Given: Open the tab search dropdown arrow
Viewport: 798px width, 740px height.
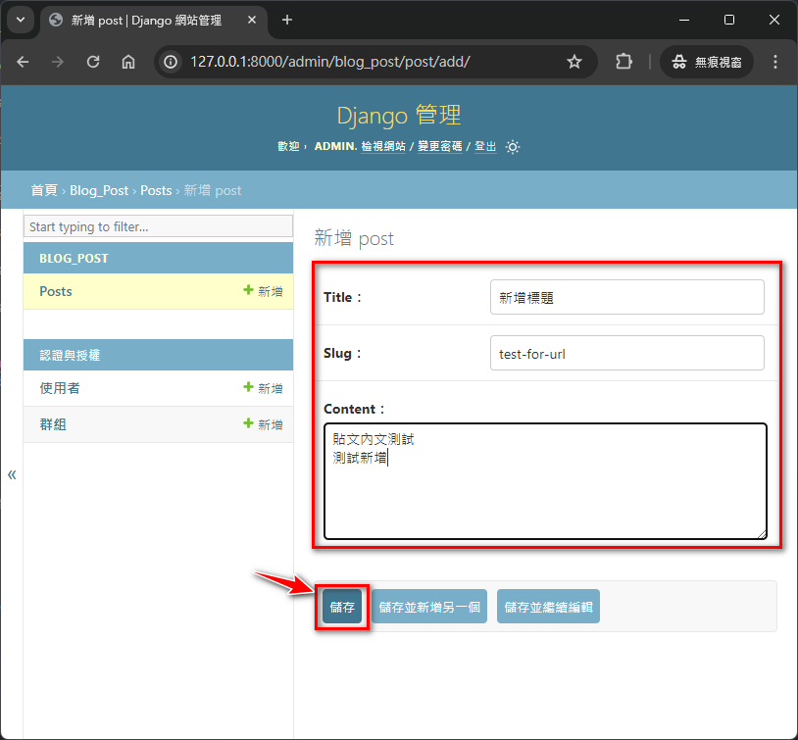Looking at the screenshot, I should tap(21, 20).
